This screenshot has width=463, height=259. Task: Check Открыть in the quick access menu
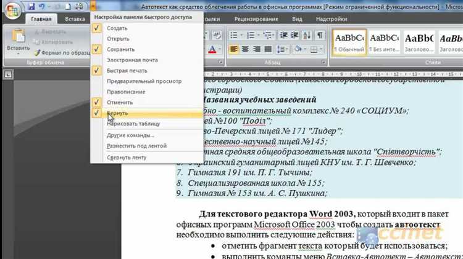(x=147, y=39)
